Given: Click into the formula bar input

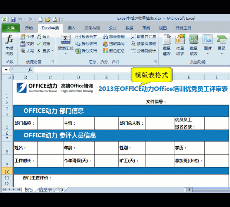Looking at the screenshot, I should [x=132, y=70].
